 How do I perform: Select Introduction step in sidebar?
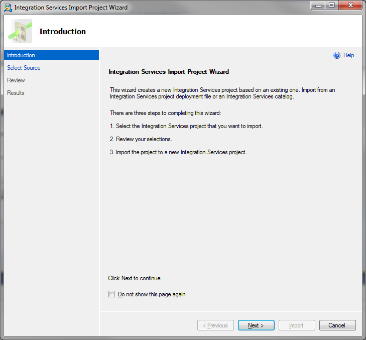51,55
